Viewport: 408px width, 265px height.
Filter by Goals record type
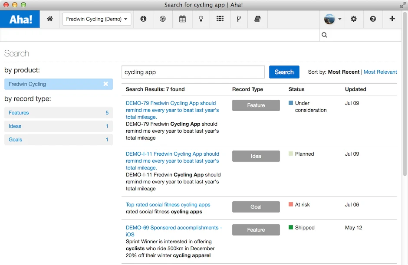[59, 140]
